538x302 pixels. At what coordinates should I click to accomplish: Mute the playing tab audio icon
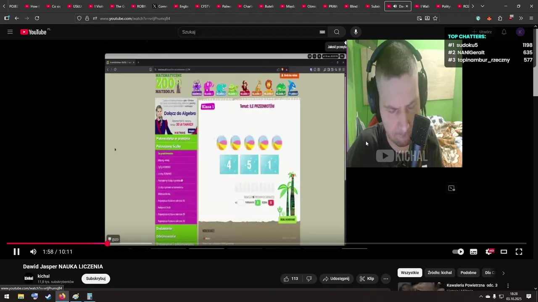click(395, 6)
